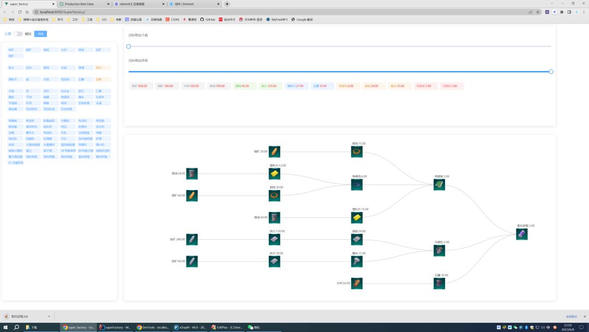Click the 内燃机 node icon

[x=439, y=251]
